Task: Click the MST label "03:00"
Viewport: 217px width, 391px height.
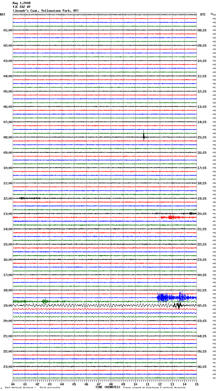Action: click(x=8, y=61)
